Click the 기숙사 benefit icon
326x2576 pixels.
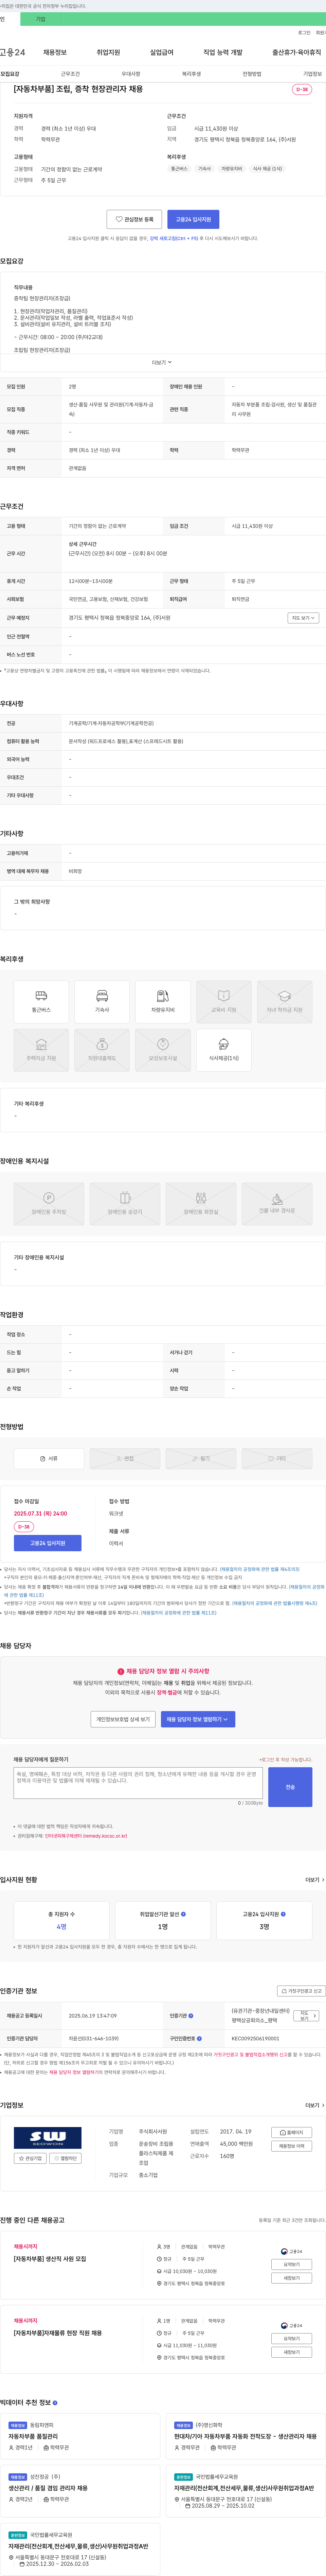pos(102,1002)
